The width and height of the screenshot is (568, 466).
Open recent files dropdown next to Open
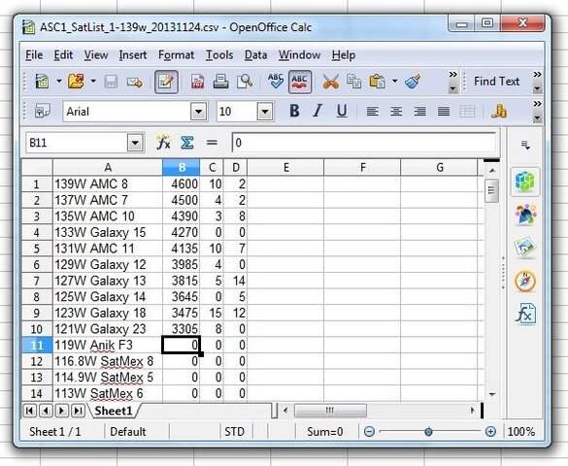click(x=93, y=82)
